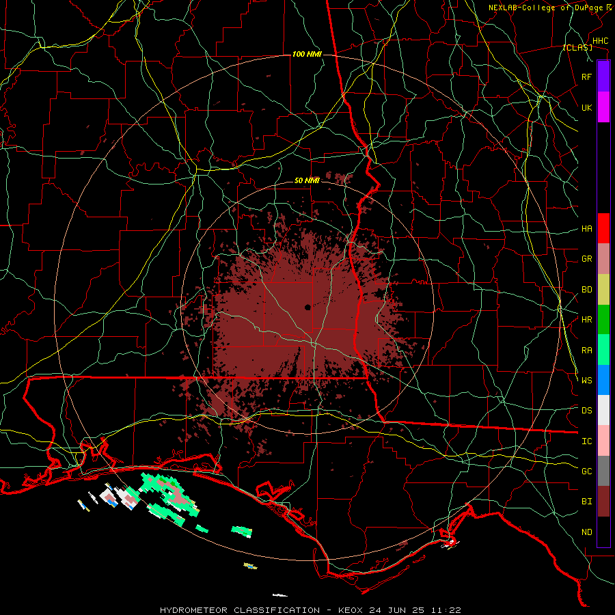Viewport: 615px width, 615px height.
Task: Select the DS label in the legend
Action: [x=586, y=411]
